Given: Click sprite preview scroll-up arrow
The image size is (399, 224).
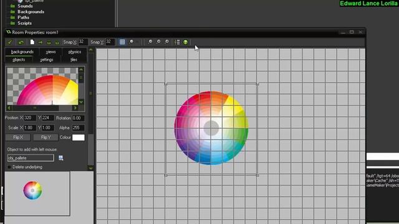Looking at the screenshot, I should (x=81, y=70).
